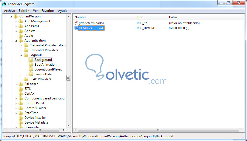Collapse the CurrentVersion key
This screenshot has width=247, height=141.
click(x=11, y=17)
